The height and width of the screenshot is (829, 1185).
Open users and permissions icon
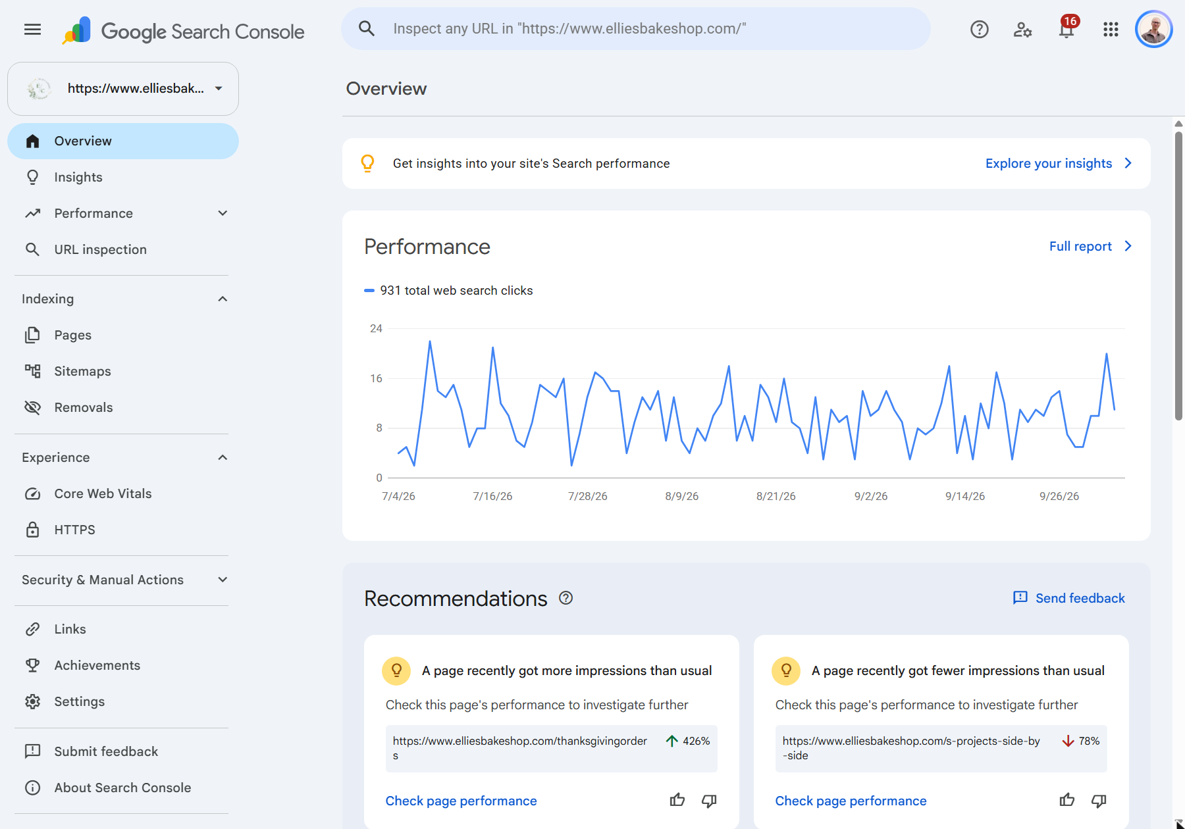tap(1022, 29)
